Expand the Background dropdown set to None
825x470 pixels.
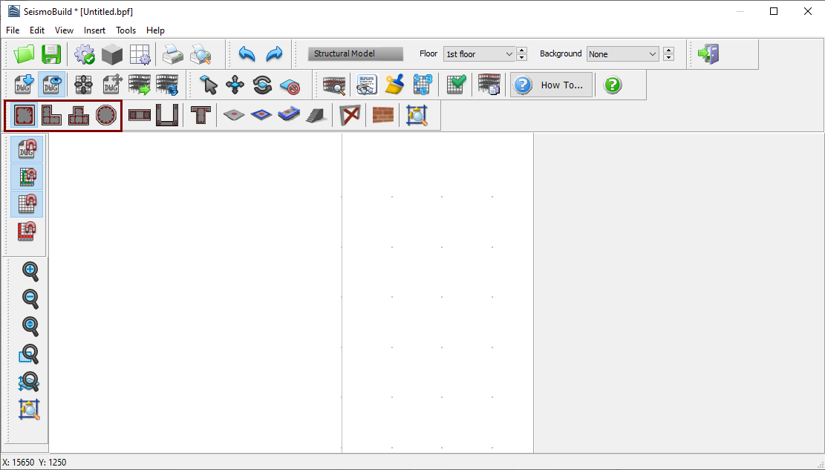tap(622, 54)
